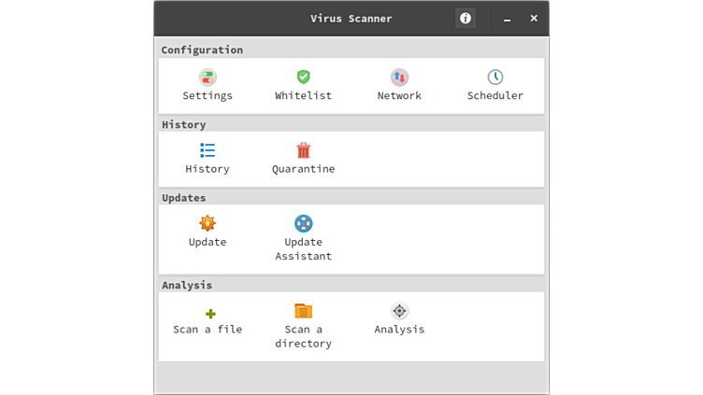
Task: Select the "Quarantine" text label
Action: click(303, 169)
